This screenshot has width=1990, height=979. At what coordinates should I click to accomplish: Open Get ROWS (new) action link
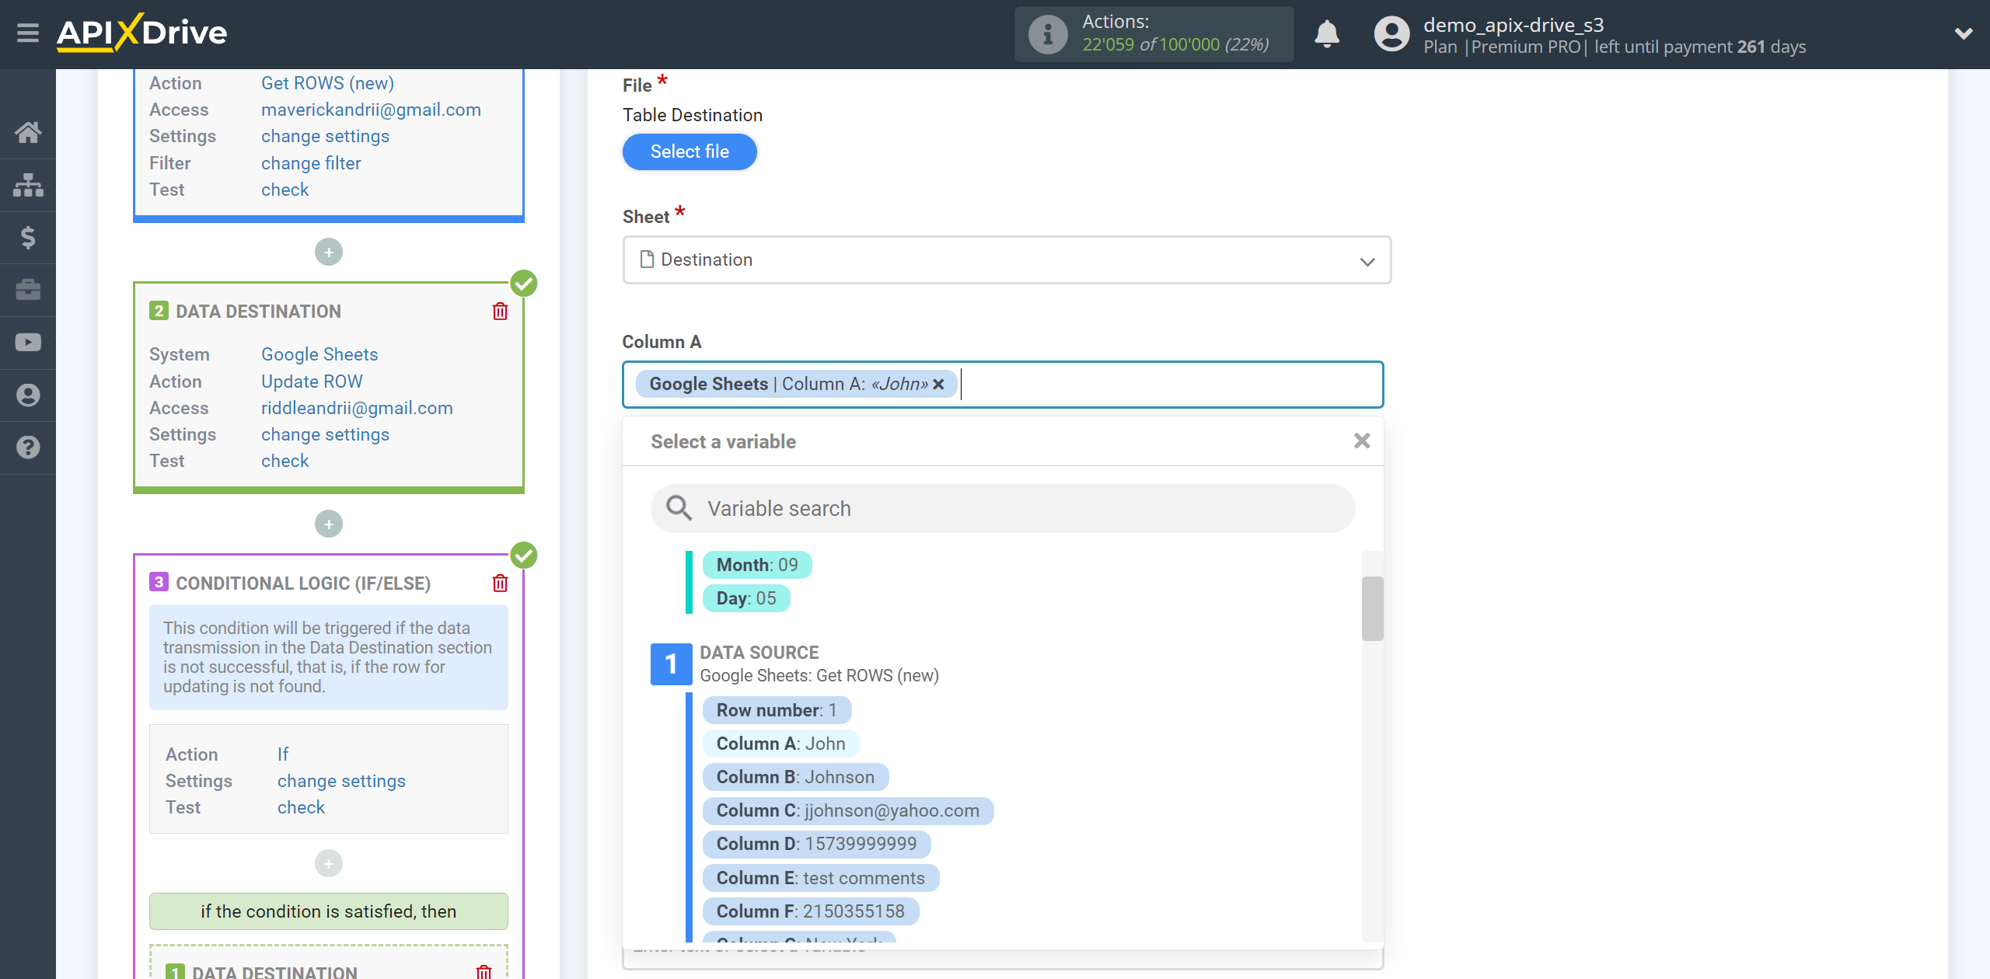pos(327,83)
